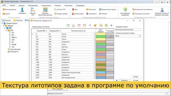Click paste clipboard icon in lithology toolbar

[106, 26]
